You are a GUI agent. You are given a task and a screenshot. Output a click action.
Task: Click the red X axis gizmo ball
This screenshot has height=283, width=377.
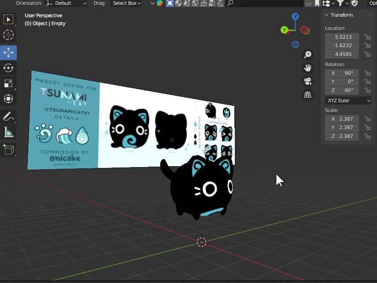(x=305, y=30)
